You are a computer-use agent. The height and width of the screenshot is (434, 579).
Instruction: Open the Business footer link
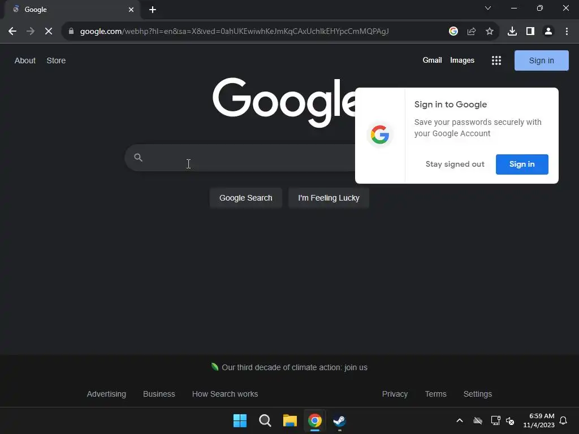point(159,394)
